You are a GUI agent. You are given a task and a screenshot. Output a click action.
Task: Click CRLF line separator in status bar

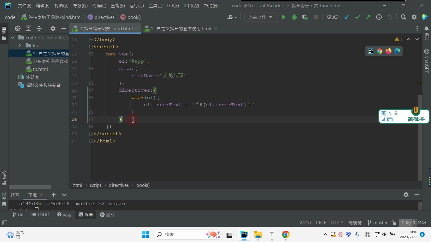coord(321,223)
